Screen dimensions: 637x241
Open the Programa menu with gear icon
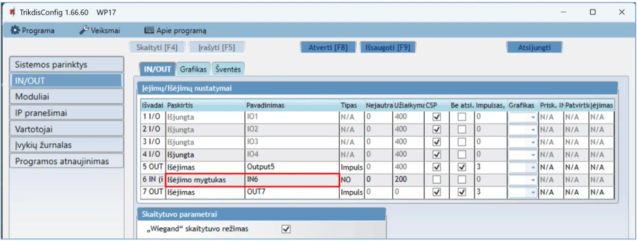pyautogui.click(x=33, y=31)
